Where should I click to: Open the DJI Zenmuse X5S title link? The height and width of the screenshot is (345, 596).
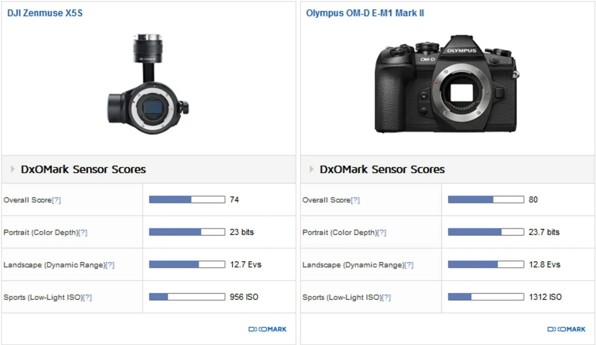pyautogui.click(x=45, y=13)
